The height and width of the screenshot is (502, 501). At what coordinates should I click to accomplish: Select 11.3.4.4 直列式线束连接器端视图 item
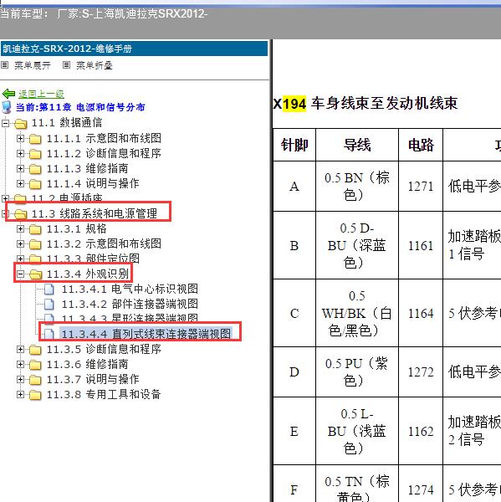click(146, 334)
